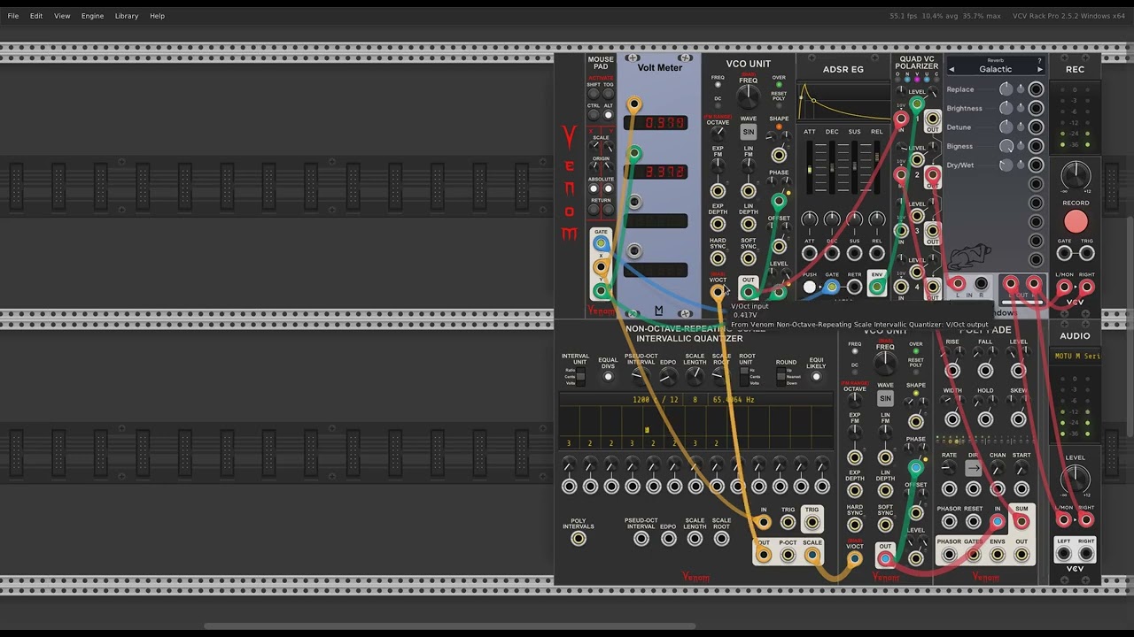Click the SCALE output jack on quantizer

tap(812, 556)
